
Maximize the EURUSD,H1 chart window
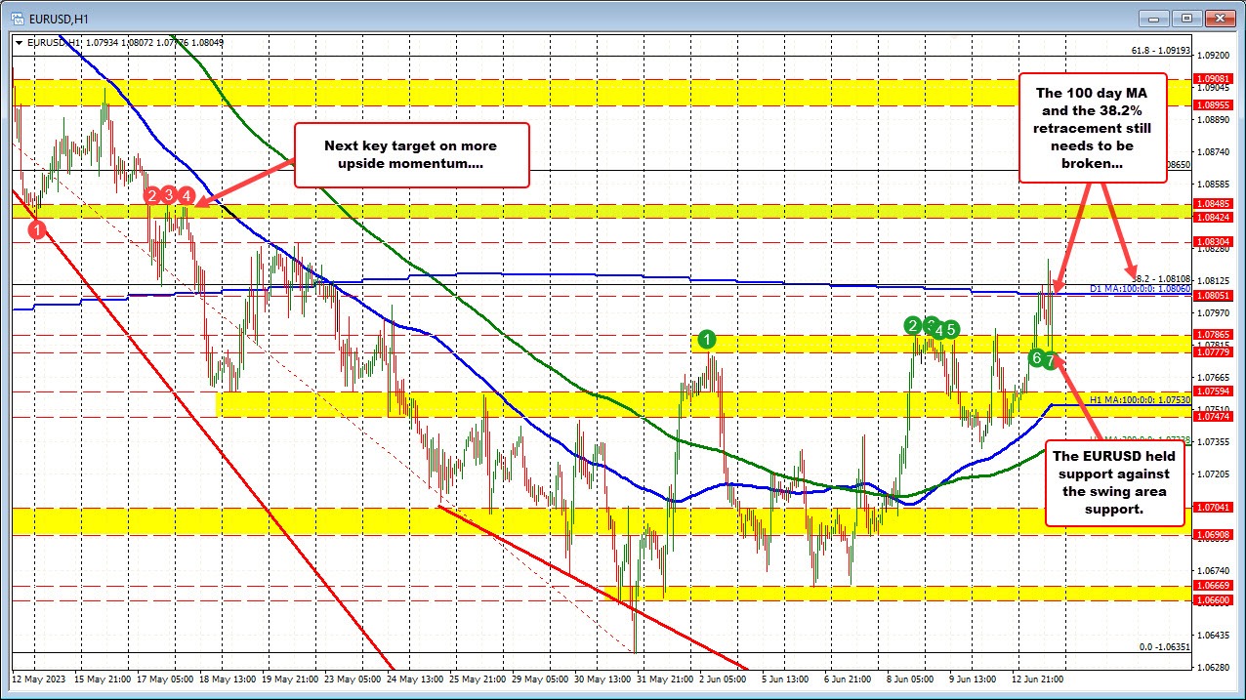[x=1187, y=18]
